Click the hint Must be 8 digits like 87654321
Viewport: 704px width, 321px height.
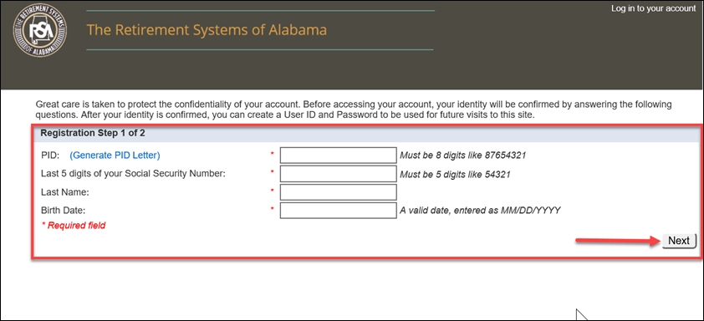(463, 155)
